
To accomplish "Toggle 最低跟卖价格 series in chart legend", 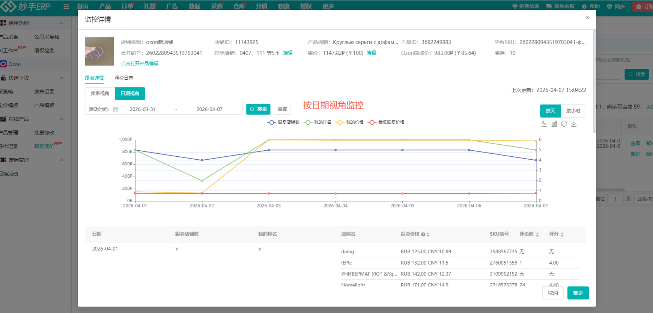I will point(387,122).
